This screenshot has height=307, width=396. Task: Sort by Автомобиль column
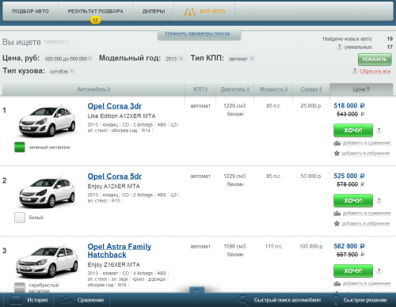(93, 89)
